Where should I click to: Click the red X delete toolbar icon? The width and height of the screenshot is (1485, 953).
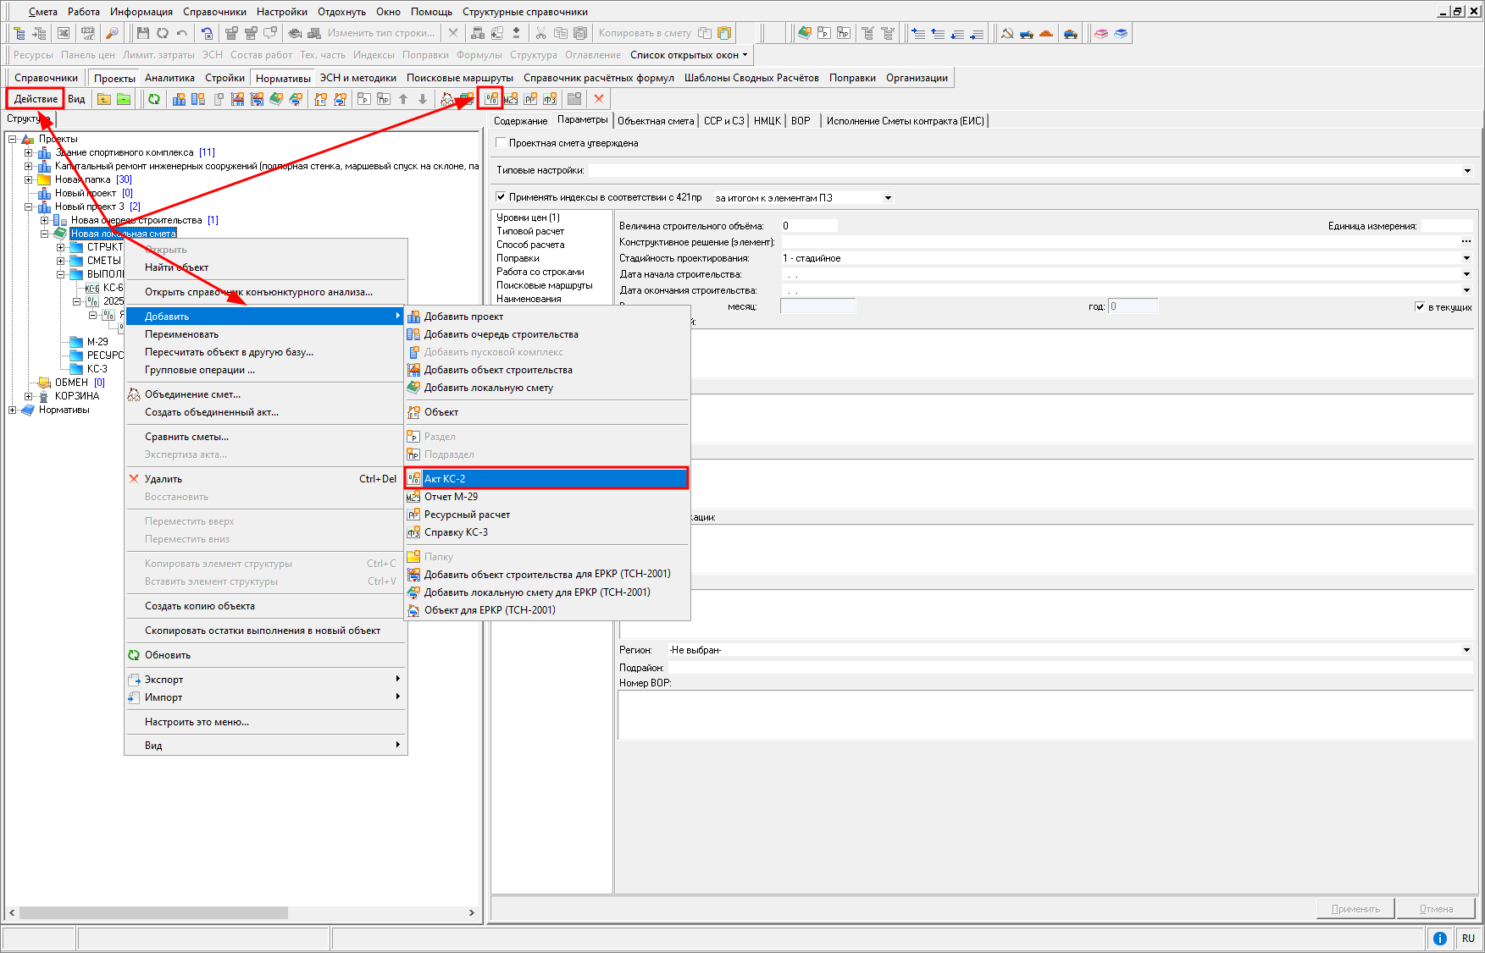pyautogui.click(x=599, y=99)
